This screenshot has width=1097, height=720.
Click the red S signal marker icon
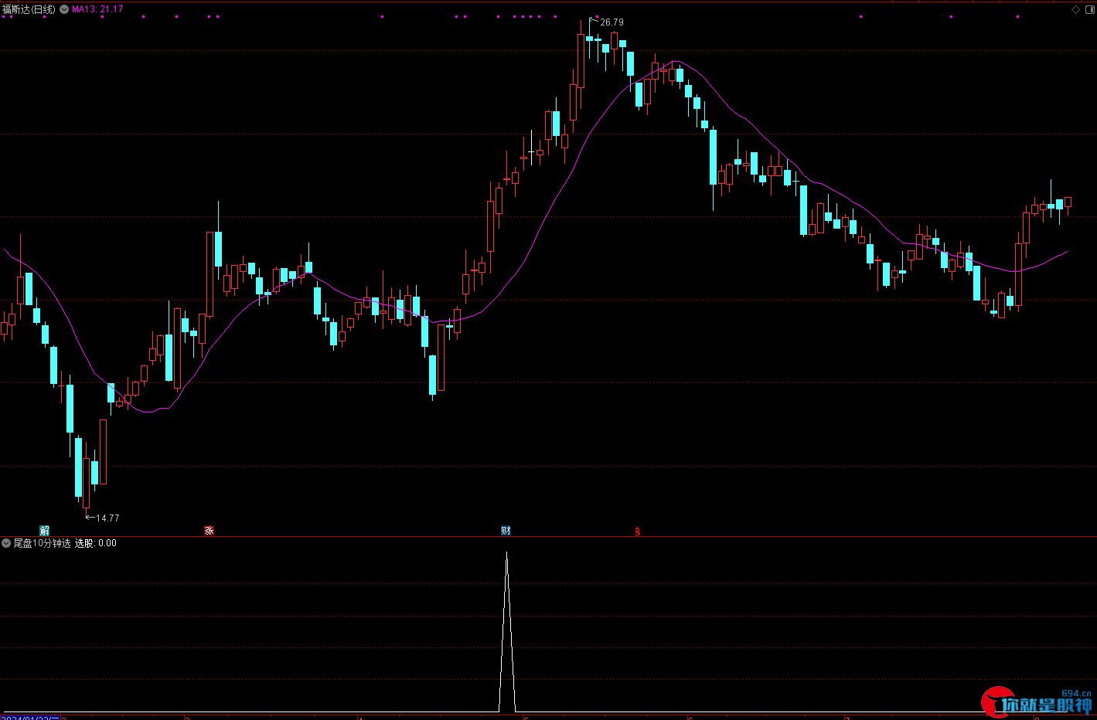(638, 532)
